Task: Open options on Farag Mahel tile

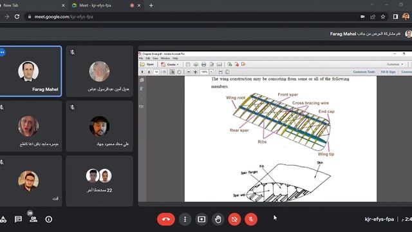Action: click(x=3, y=52)
